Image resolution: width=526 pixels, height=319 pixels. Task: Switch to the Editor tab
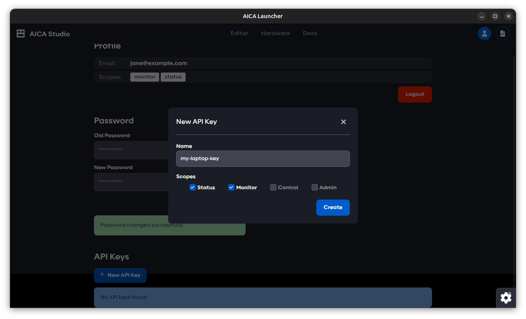pyautogui.click(x=239, y=33)
